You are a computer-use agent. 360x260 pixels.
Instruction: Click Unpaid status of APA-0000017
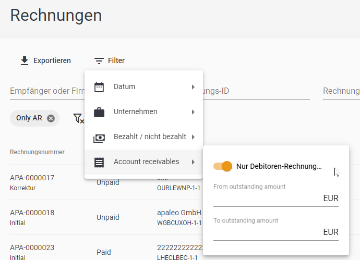108,183
